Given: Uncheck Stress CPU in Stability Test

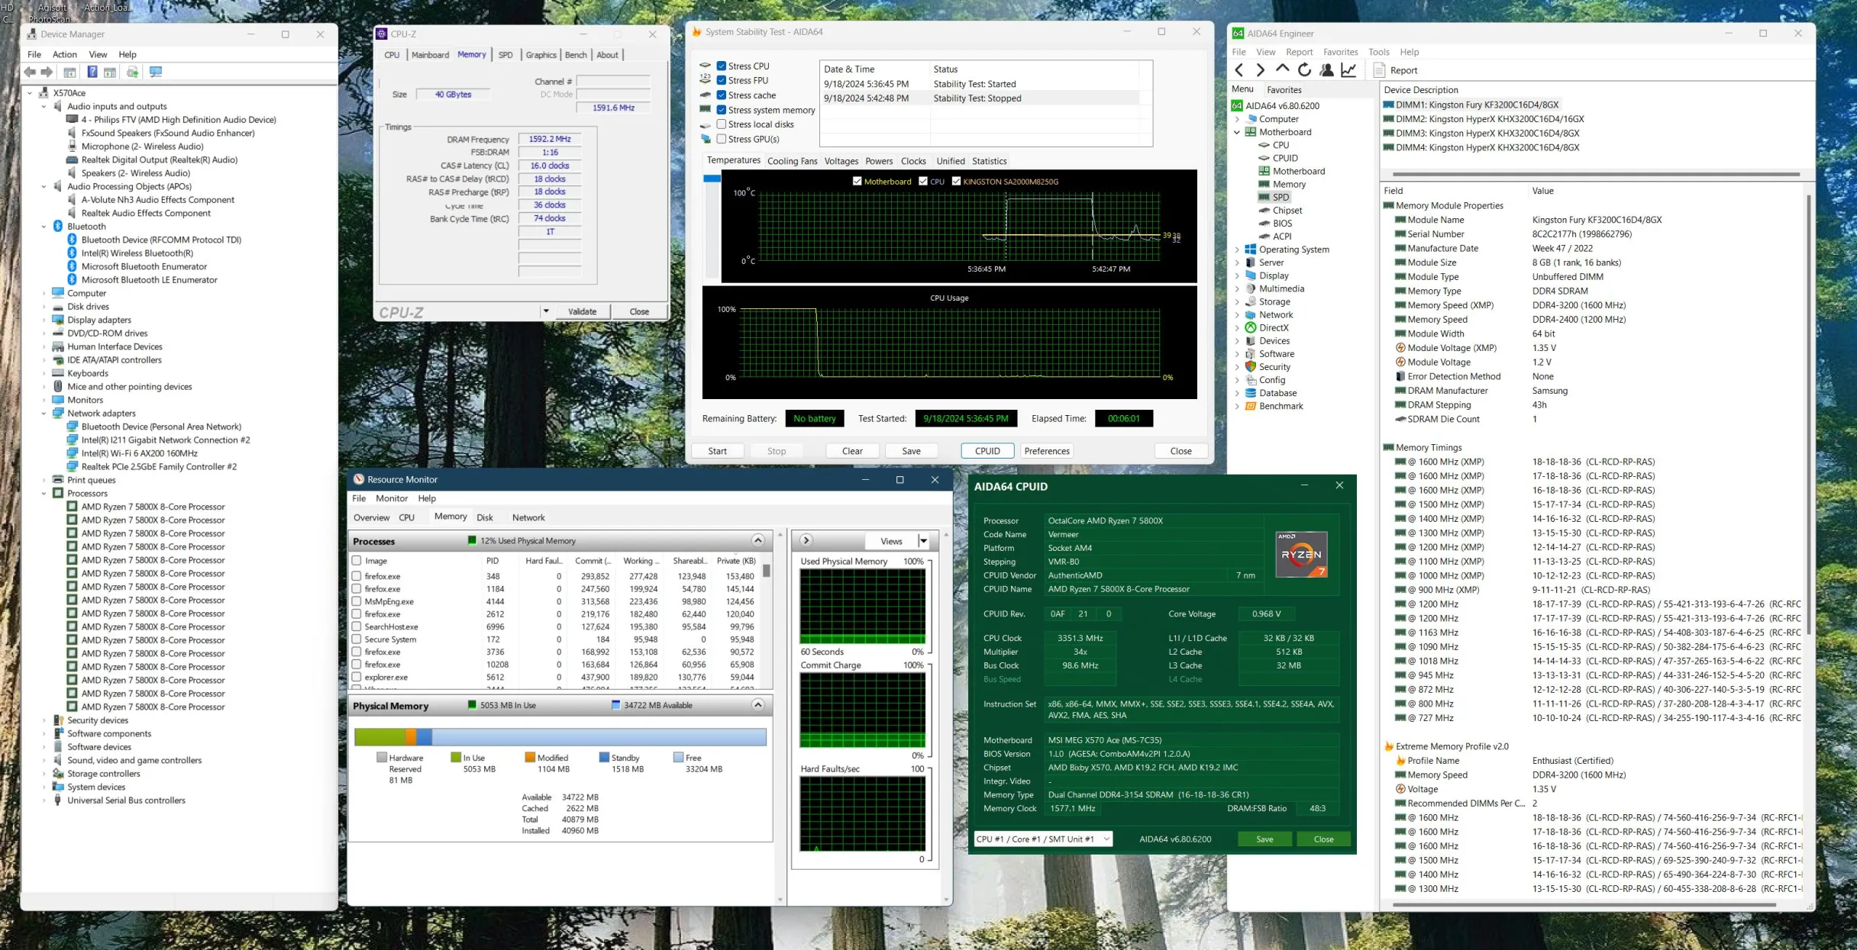Looking at the screenshot, I should (721, 66).
